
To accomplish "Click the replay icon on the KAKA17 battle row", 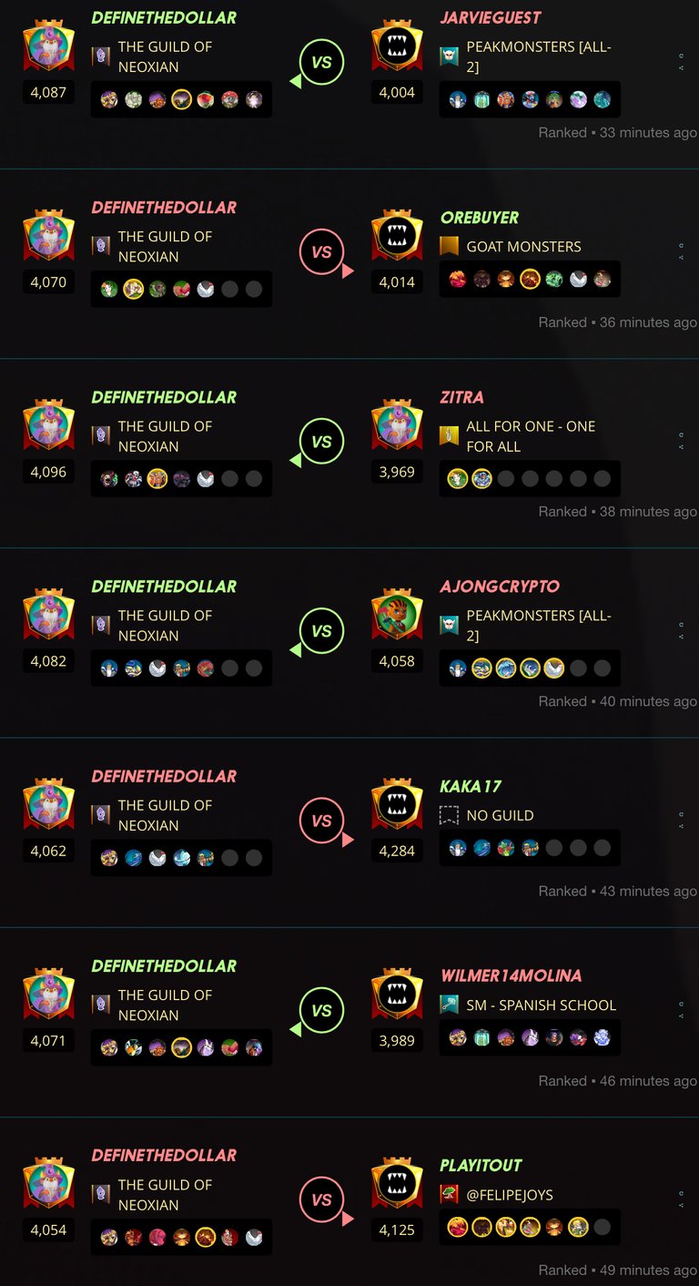I will click(681, 815).
